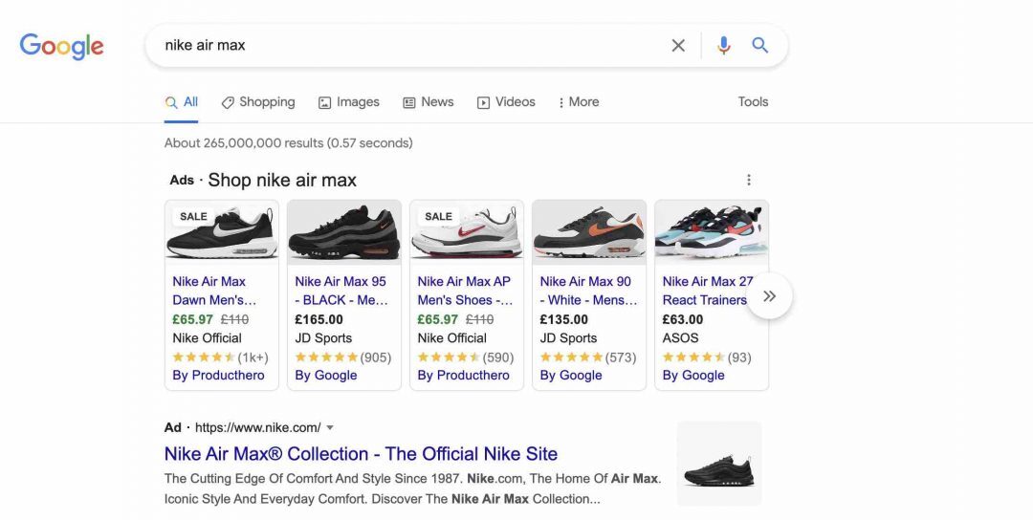
Task: Expand the More search options menu
Action: tap(579, 102)
